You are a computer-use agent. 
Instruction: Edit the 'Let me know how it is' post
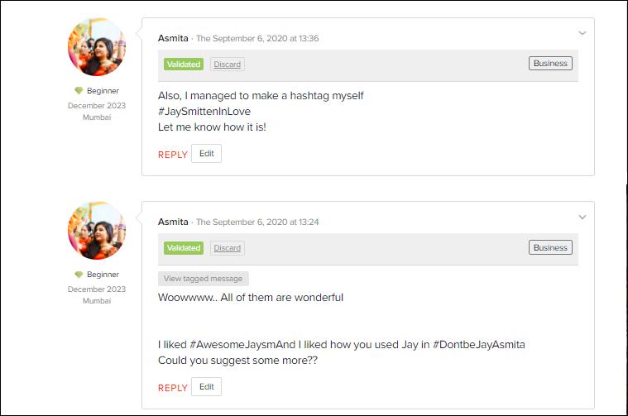pos(206,153)
